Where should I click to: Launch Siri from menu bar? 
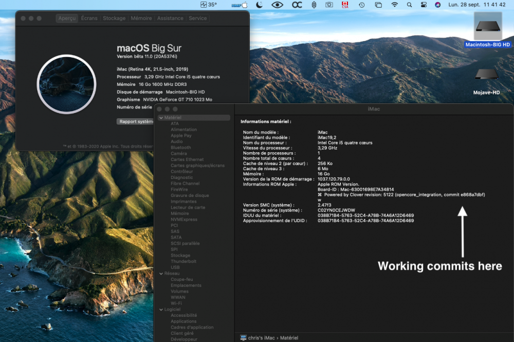[x=437, y=5]
